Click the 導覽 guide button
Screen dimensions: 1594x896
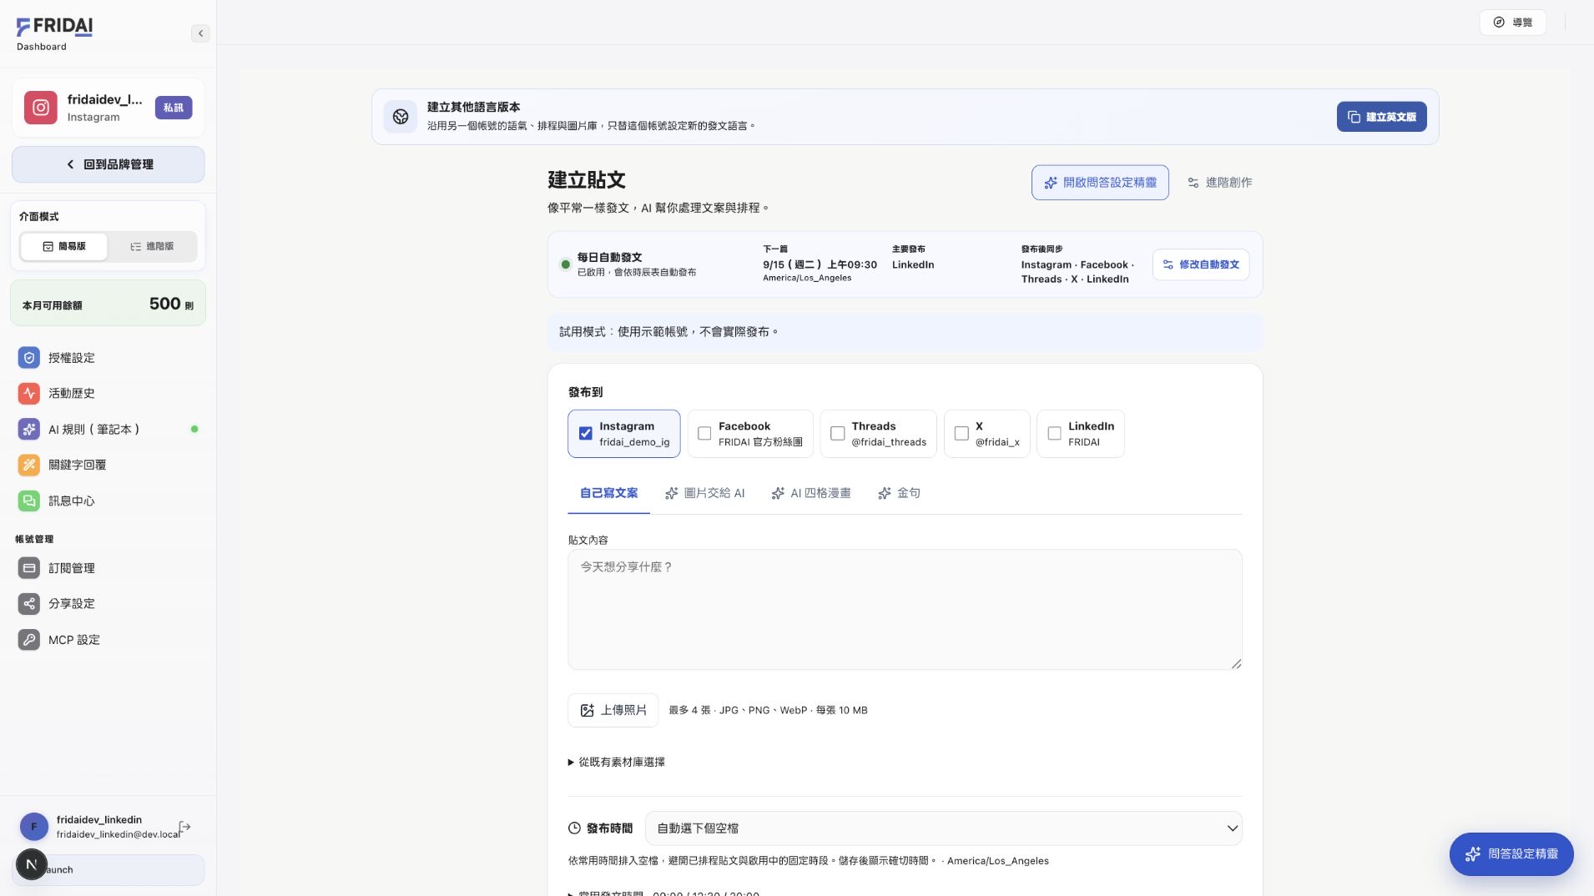[1513, 23]
